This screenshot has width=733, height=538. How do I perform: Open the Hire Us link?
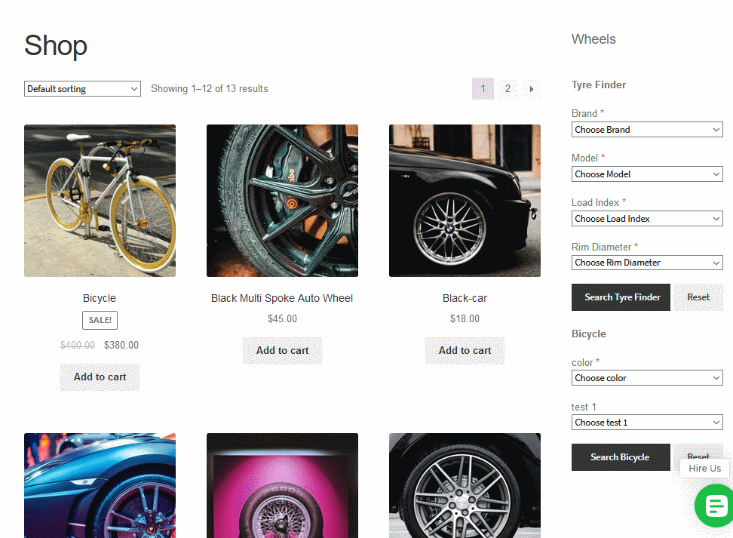[704, 469]
